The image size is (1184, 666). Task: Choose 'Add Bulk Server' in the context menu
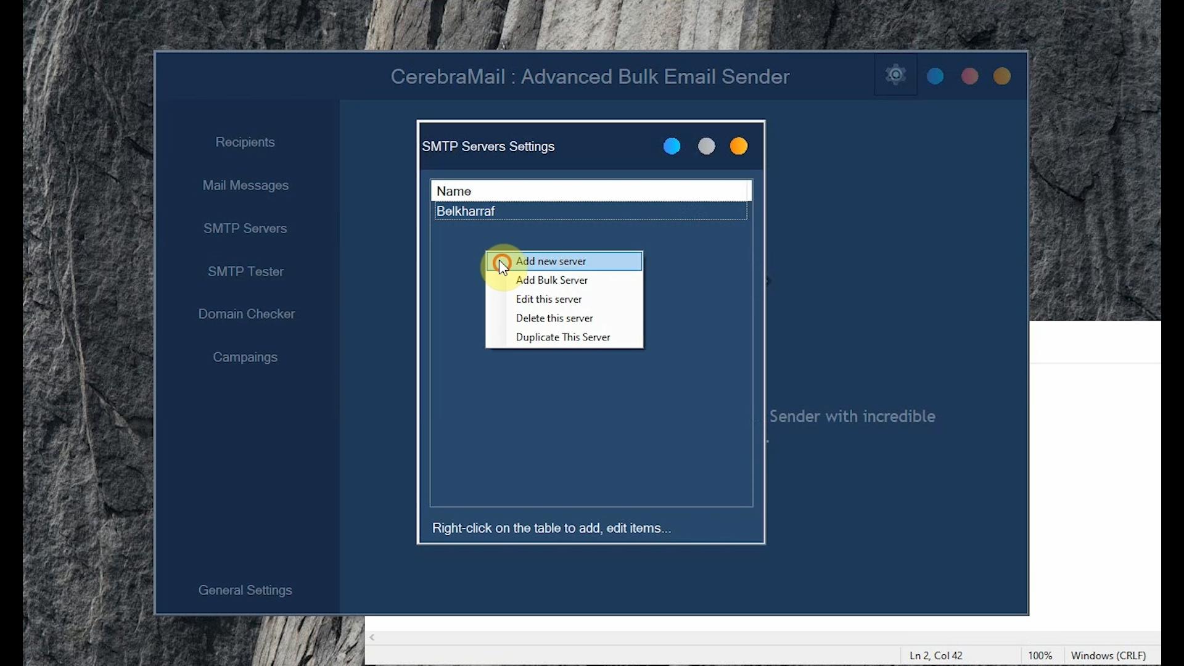click(552, 280)
